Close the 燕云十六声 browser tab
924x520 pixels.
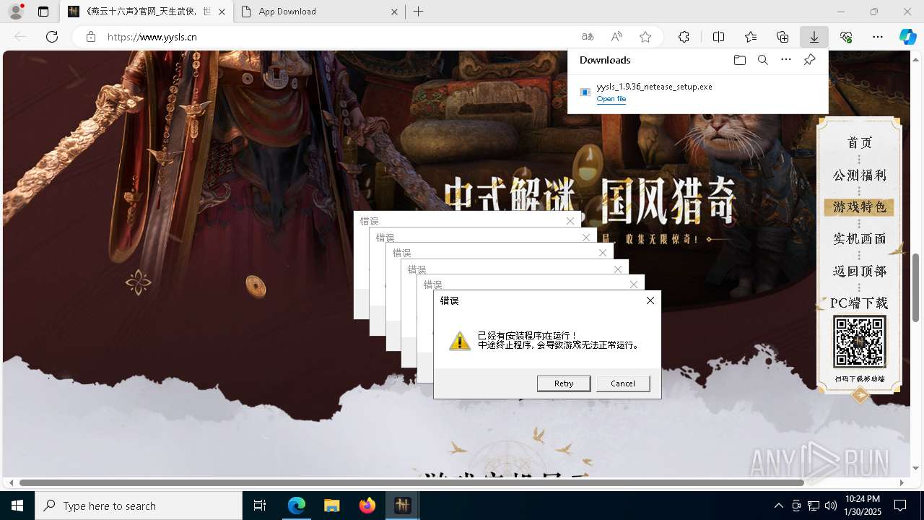[x=222, y=12]
